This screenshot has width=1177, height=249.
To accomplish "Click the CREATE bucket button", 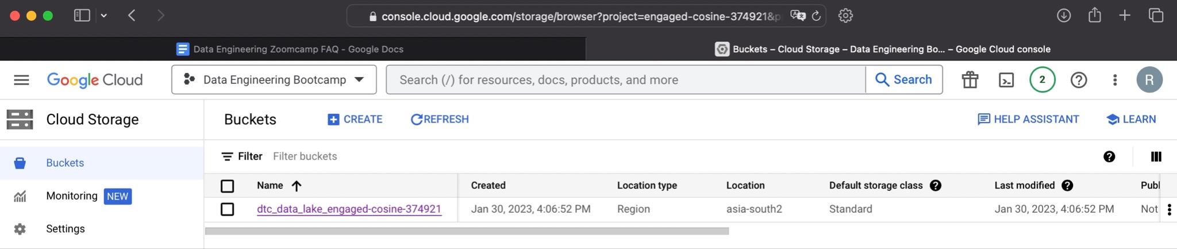I will 355,119.
